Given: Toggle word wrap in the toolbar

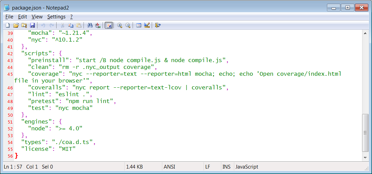Looking at the screenshot, I should [x=109, y=25].
